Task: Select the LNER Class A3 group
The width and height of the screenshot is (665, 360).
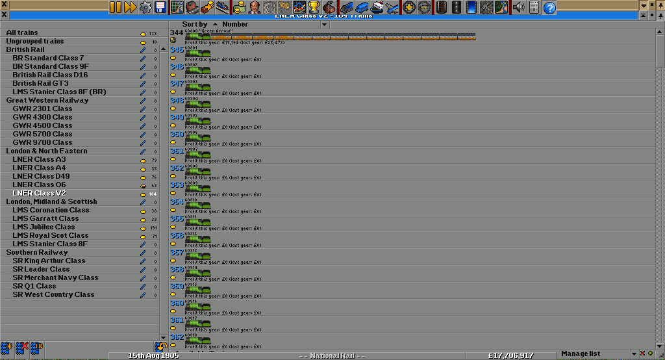Action: [x=80, y=160]
